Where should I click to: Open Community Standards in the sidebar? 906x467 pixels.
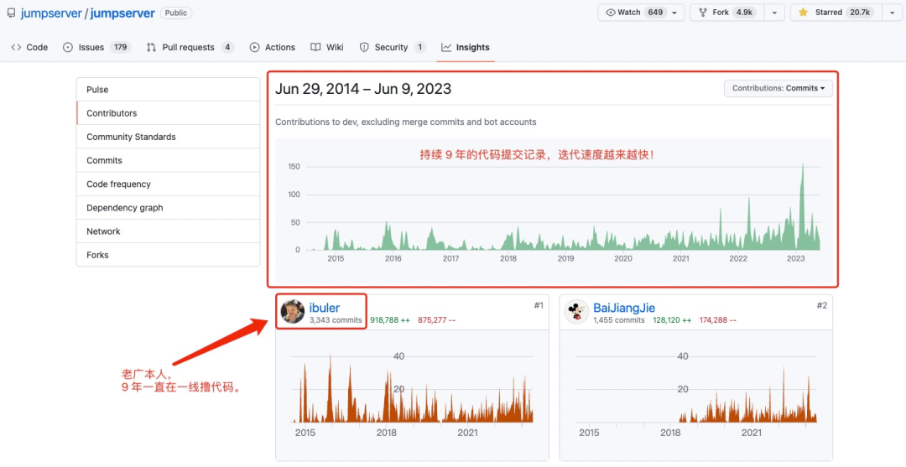[168, 137]
